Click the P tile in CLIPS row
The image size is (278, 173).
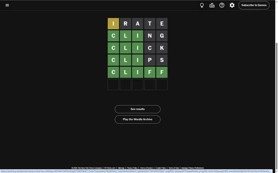(150, 60)
